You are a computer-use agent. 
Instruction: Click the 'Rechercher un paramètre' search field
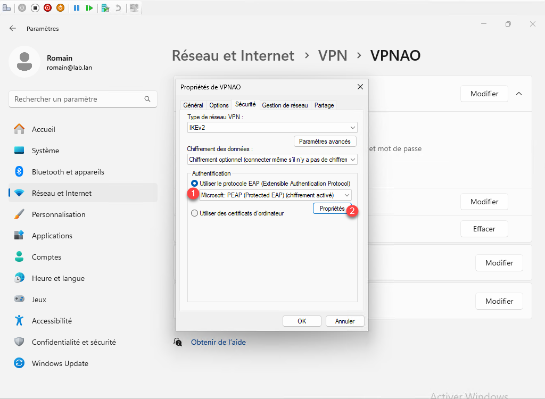pyautogui.click(x=77, y=99)
